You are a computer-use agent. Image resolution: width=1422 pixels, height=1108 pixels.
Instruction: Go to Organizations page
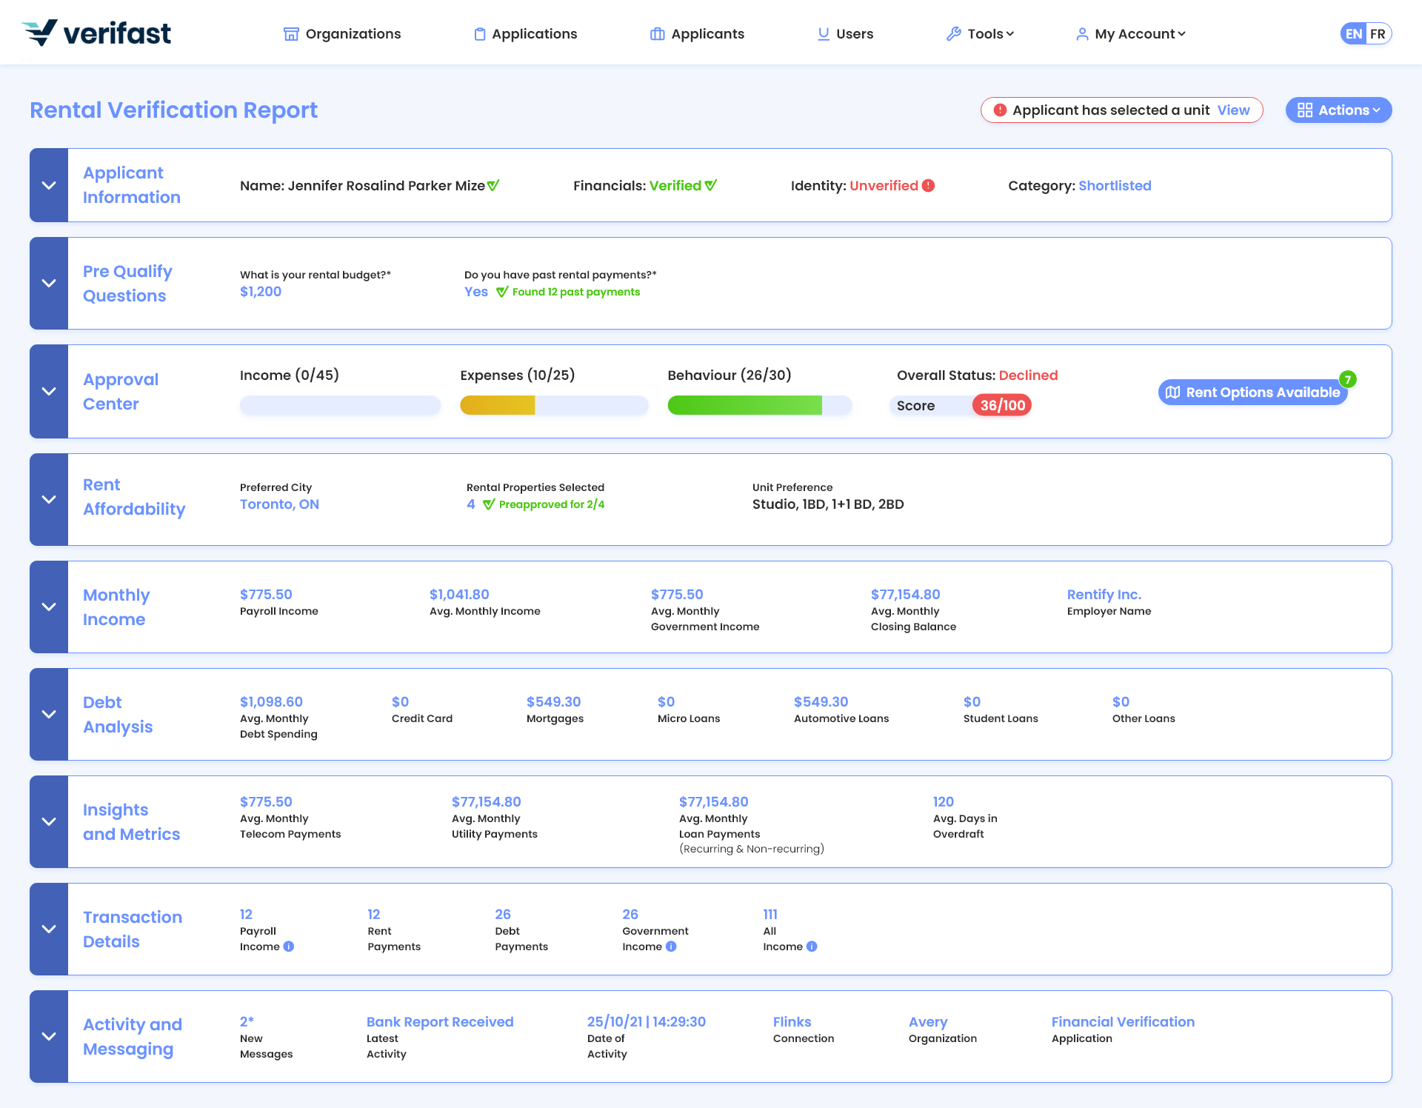tap(342, 34)
